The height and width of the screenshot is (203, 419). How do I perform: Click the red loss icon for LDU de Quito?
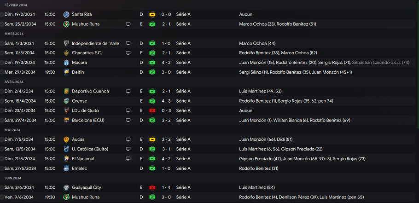pyautogui.click(x=152, y=110)
